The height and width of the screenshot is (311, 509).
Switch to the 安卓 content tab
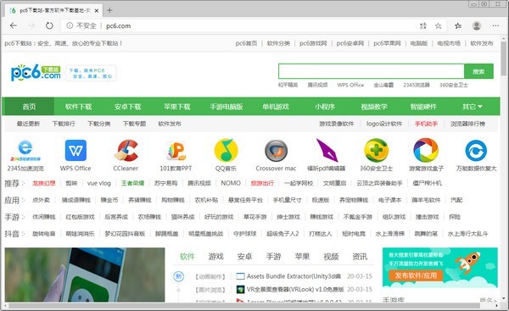point(245,257)
